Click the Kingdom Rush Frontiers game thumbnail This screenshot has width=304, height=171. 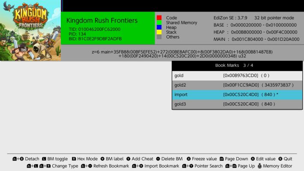point(30,30)
